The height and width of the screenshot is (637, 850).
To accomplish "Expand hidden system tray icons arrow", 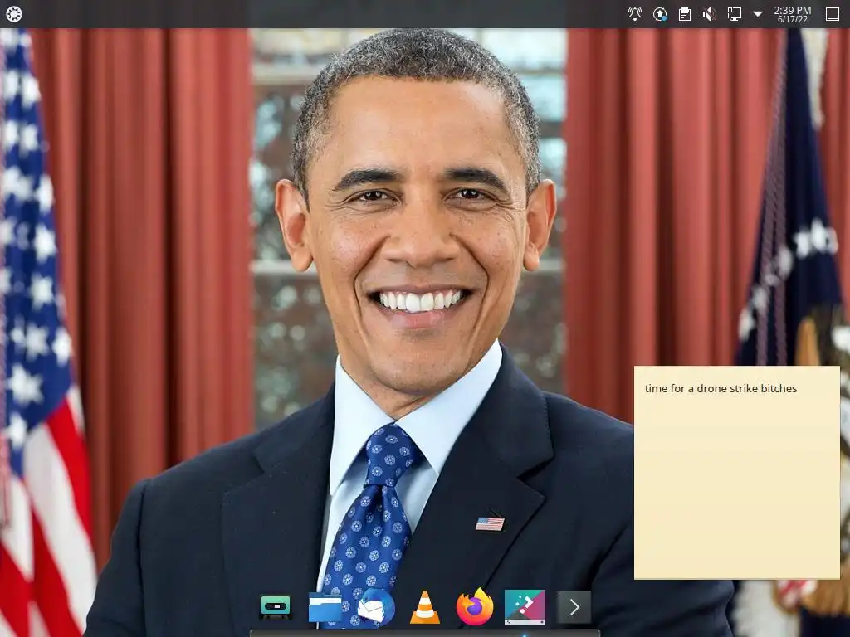I will (x=758, y=14).
